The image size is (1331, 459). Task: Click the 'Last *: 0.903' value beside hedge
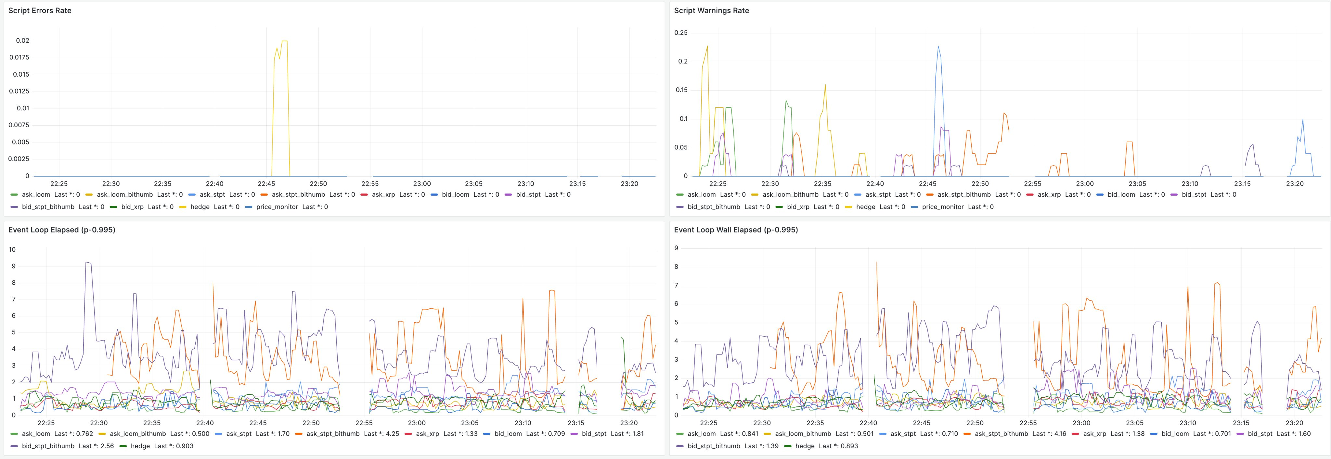tap(174, 446)
